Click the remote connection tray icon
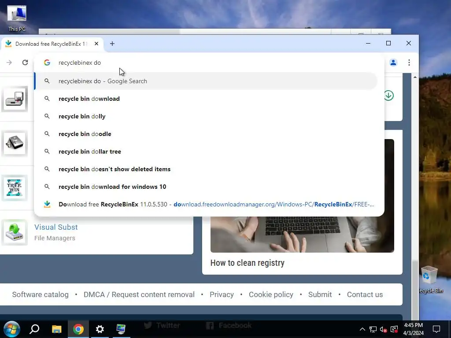 [x=394, y=329]
